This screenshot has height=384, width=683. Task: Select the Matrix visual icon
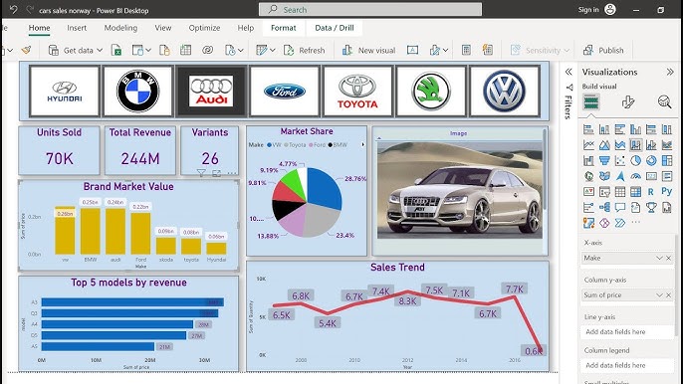[635, 192]
